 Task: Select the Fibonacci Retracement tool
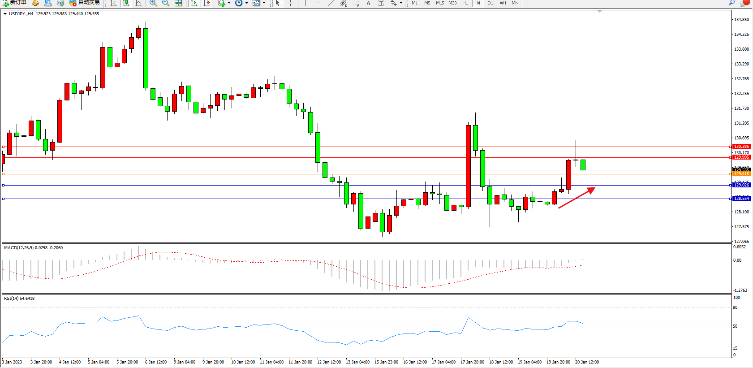[x=356, y=3]
